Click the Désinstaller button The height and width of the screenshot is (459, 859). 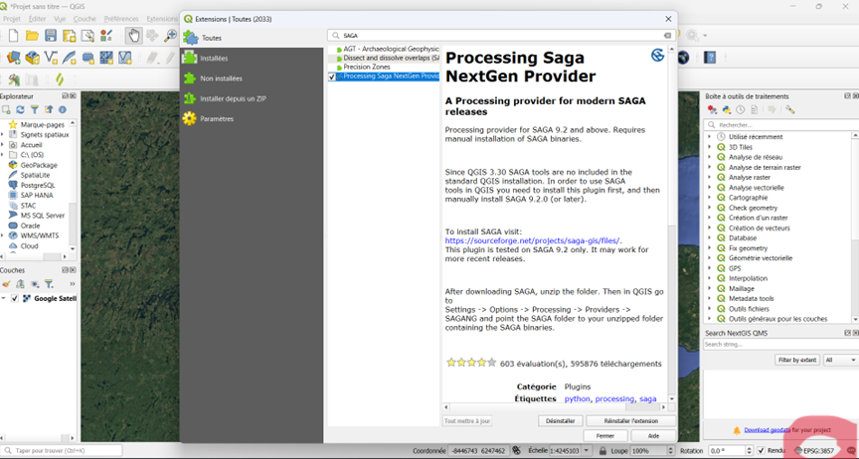(560, 421)
